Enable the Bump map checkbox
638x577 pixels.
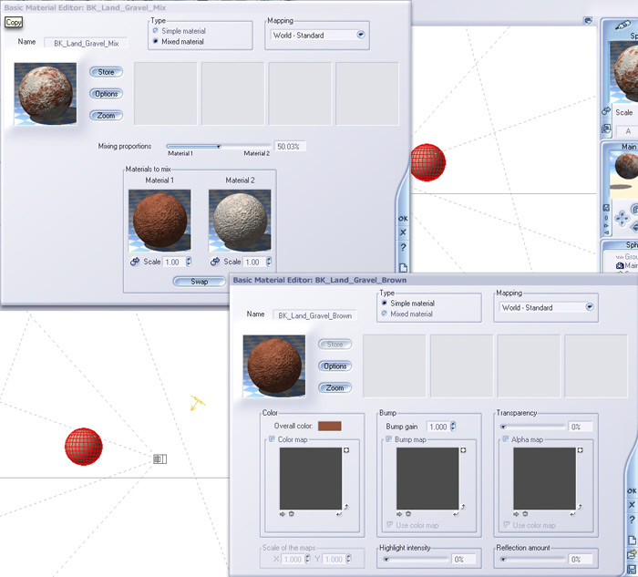(x=388, y=439)
